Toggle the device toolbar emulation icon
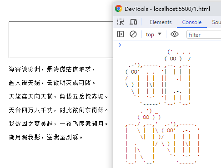Viewport: 221px width, 168px height. coord(133,22)
